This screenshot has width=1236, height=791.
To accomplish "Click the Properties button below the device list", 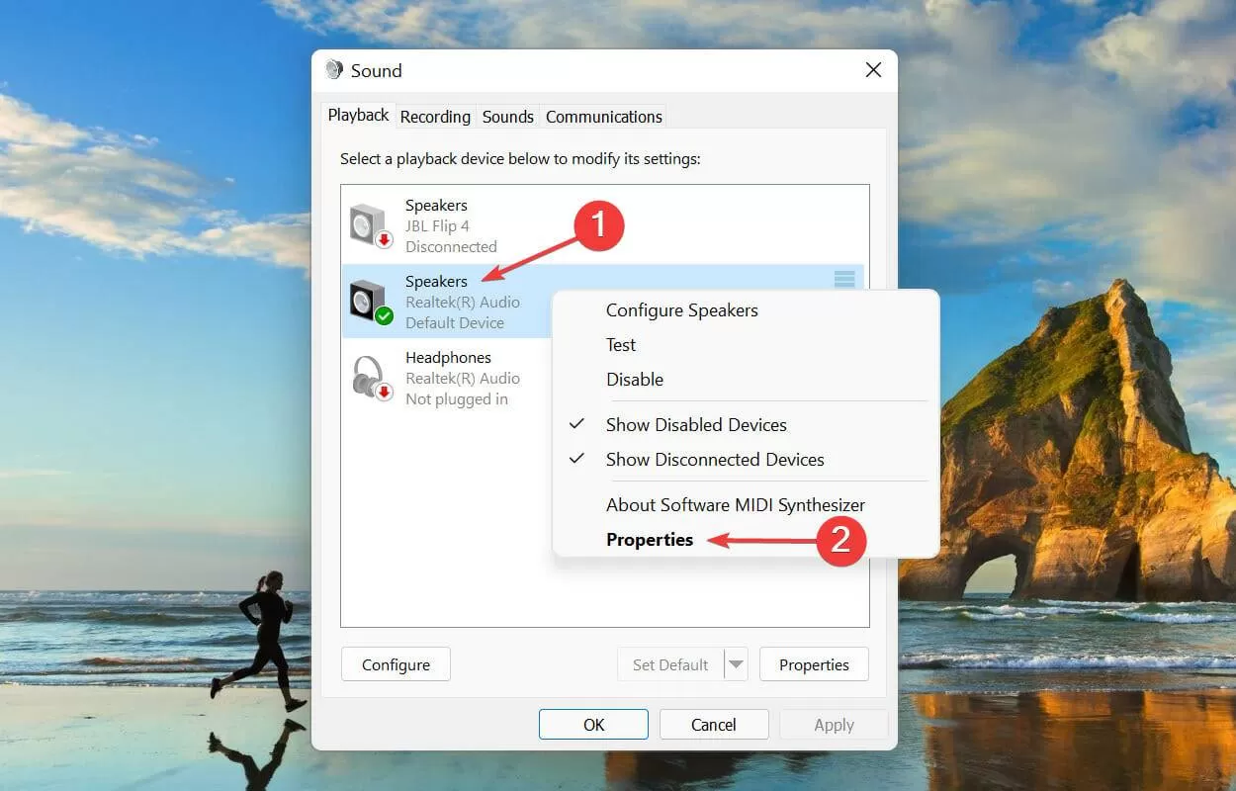I will coord(814,664).
